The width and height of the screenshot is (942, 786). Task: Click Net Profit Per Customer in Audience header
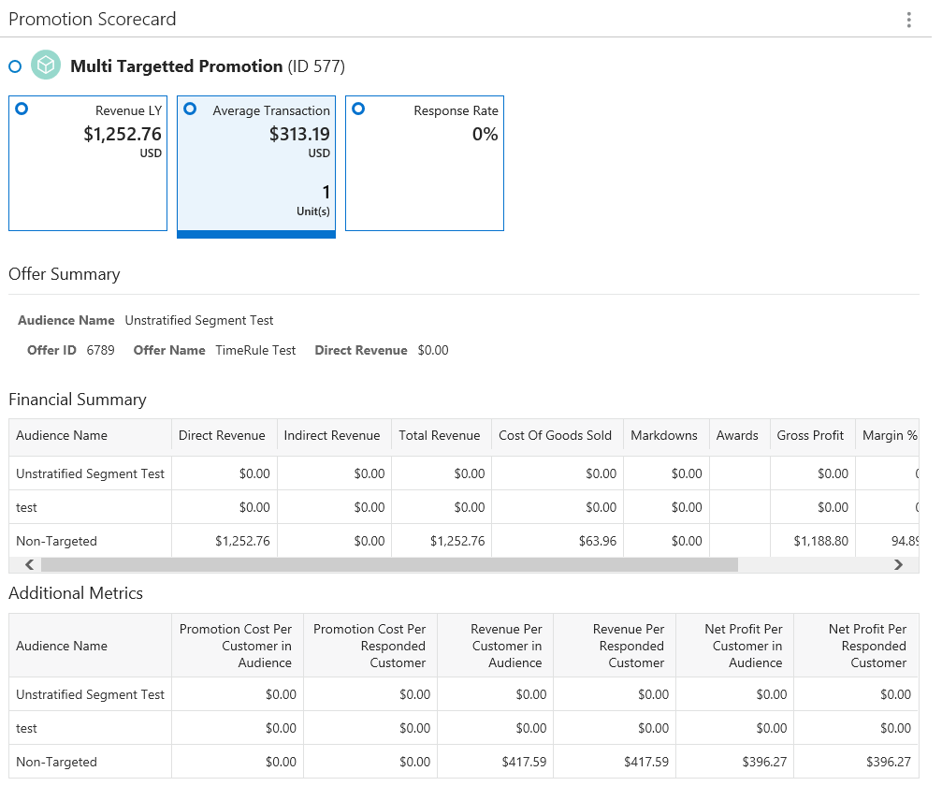[x=734, y=646]
